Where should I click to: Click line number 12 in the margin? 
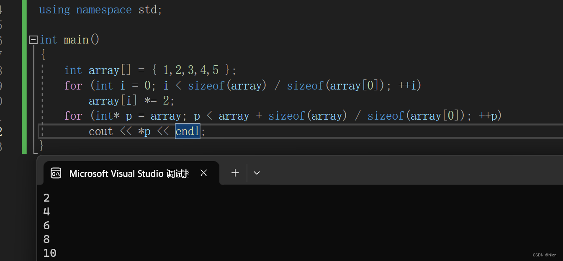pos(3,131)
